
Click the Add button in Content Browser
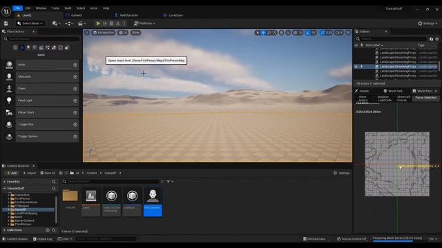click(x=12, y=173)
